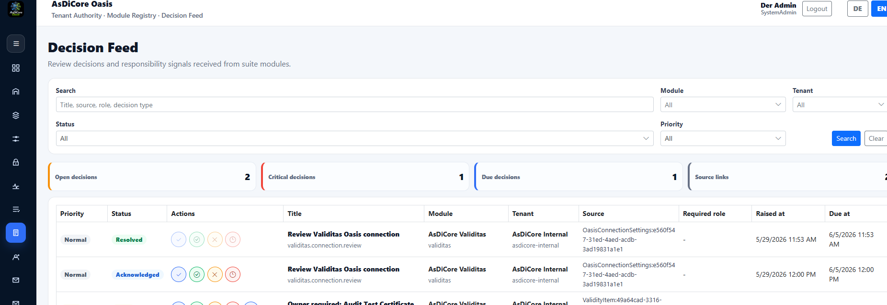Switch language to EN
The image size is (887, 305).
pyautogui.click(x=880, y=9)
